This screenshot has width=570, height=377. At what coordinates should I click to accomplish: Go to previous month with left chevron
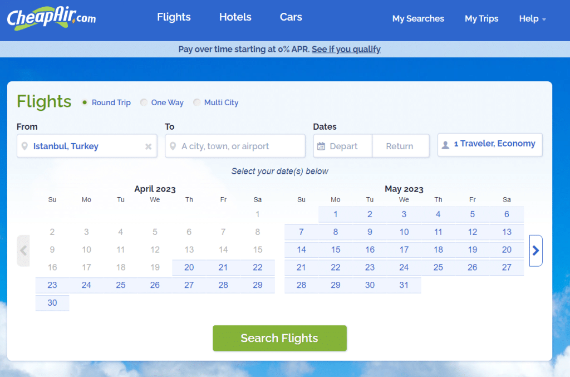pos(23,251)
